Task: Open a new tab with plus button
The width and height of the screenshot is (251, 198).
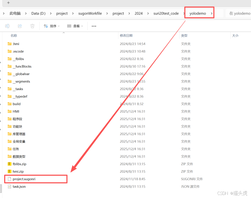Action: 8,3
